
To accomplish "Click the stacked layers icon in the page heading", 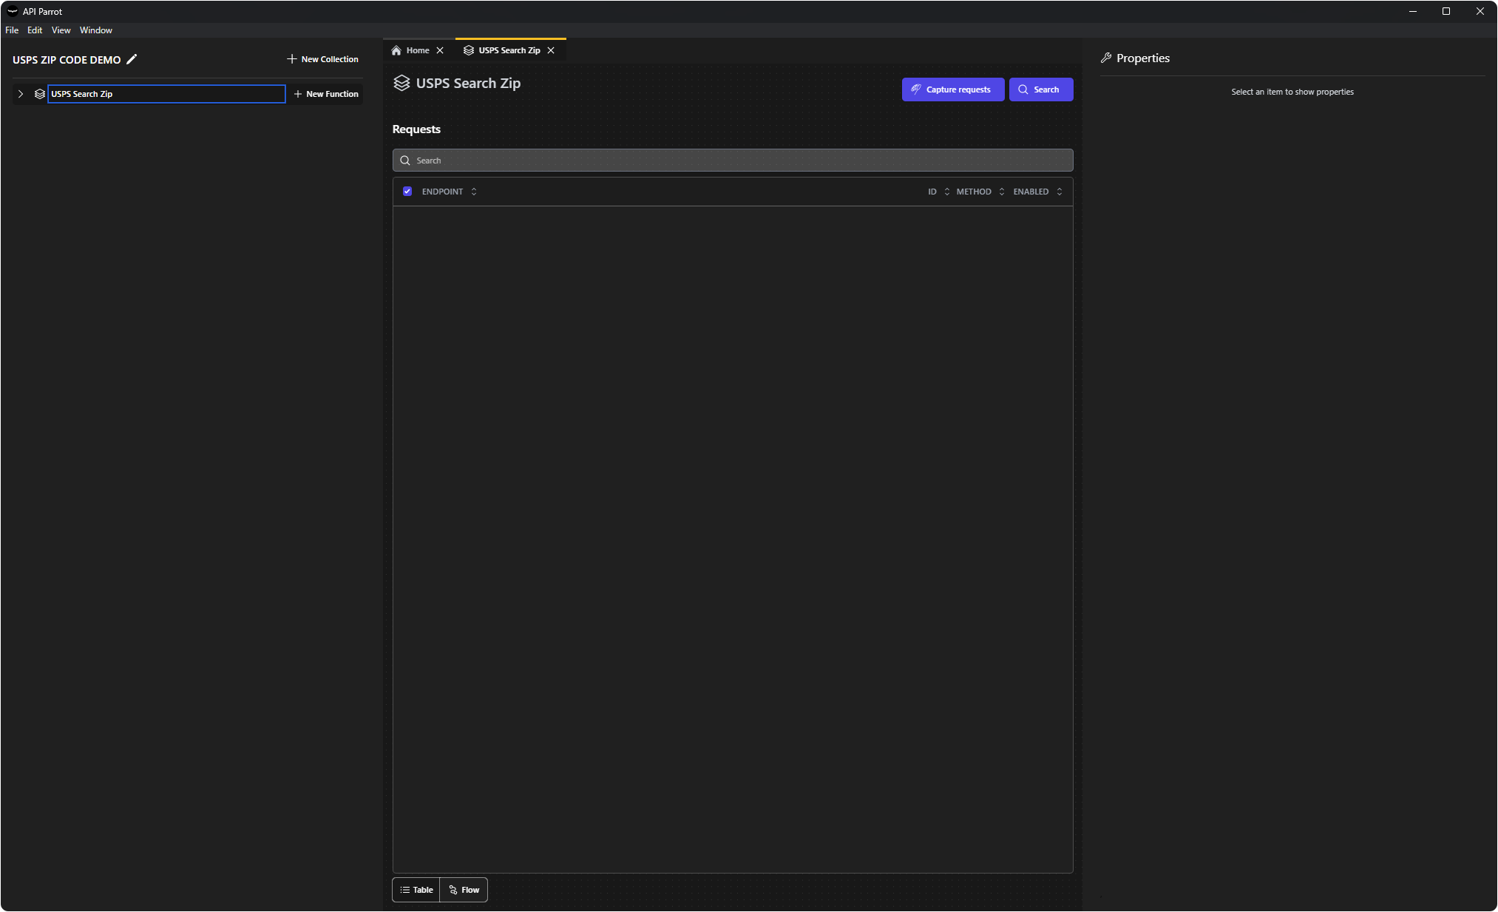I will tap(401, 83).
